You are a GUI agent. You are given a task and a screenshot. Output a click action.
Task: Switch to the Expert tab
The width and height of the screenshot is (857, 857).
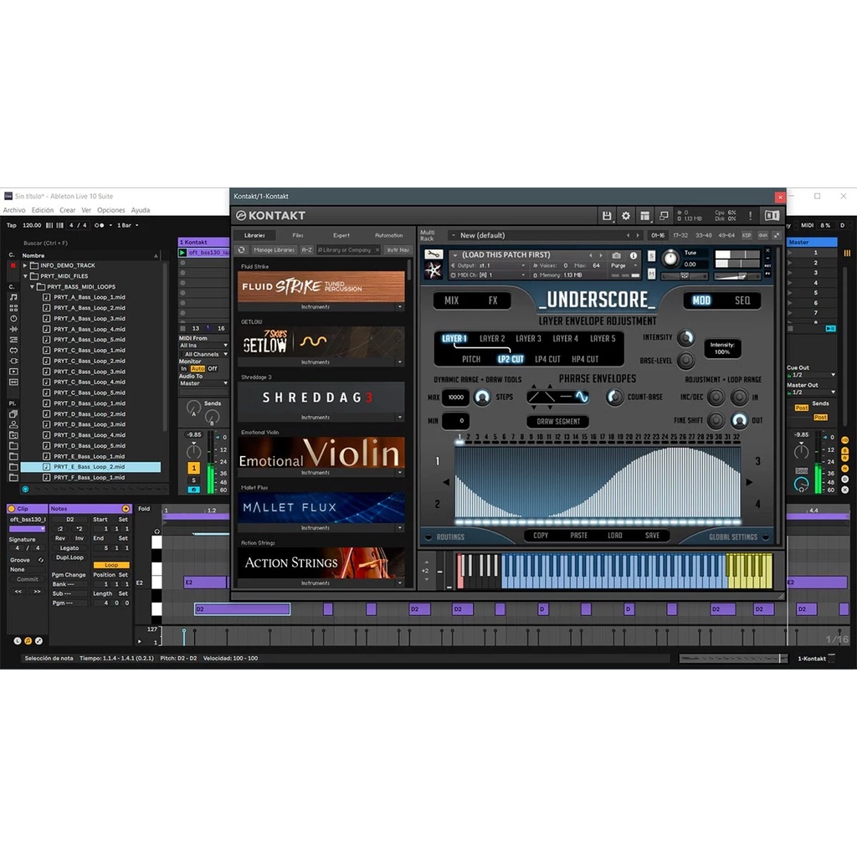pos(341,235)
